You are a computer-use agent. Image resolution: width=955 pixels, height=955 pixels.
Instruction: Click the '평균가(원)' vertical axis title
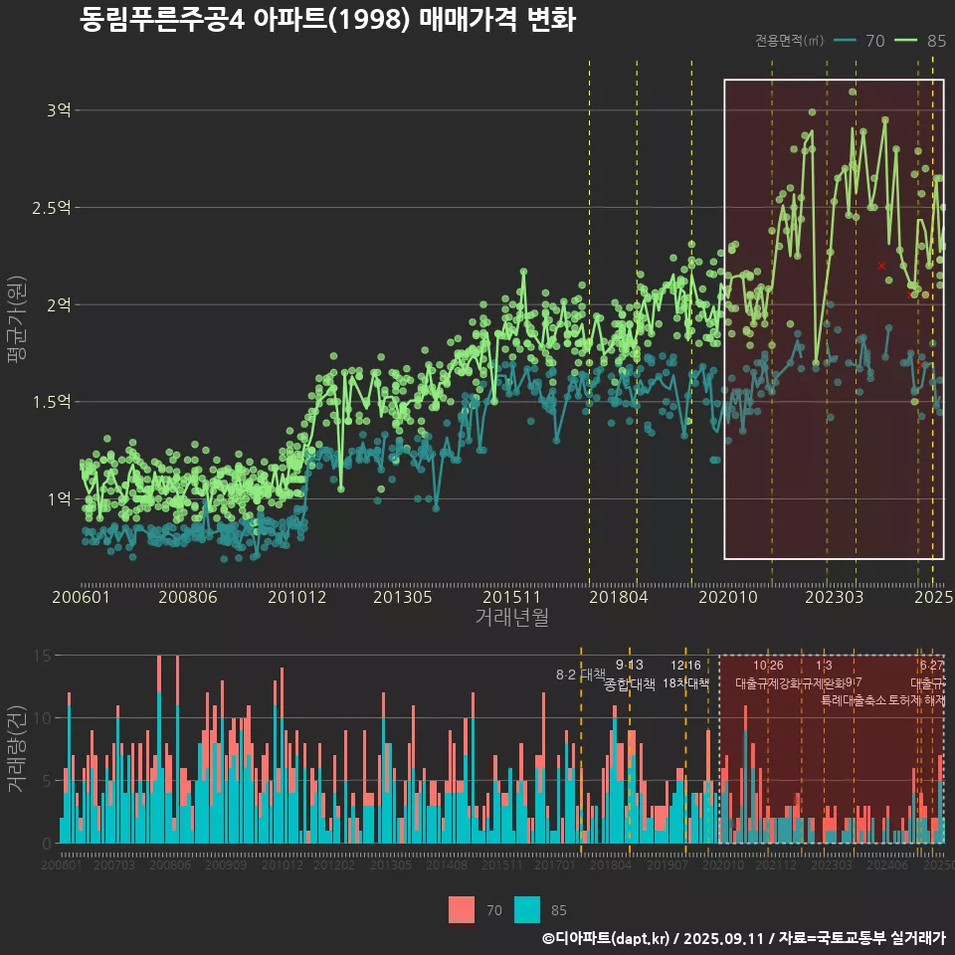click(17, 319)
